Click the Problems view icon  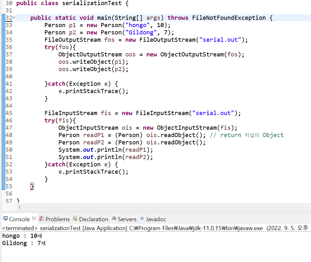point(42,219)
